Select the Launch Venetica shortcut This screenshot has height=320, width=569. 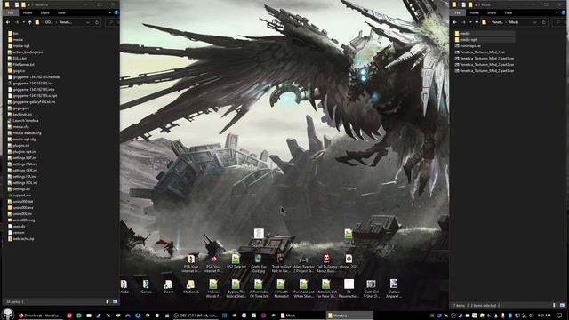(x=23, y=121)
